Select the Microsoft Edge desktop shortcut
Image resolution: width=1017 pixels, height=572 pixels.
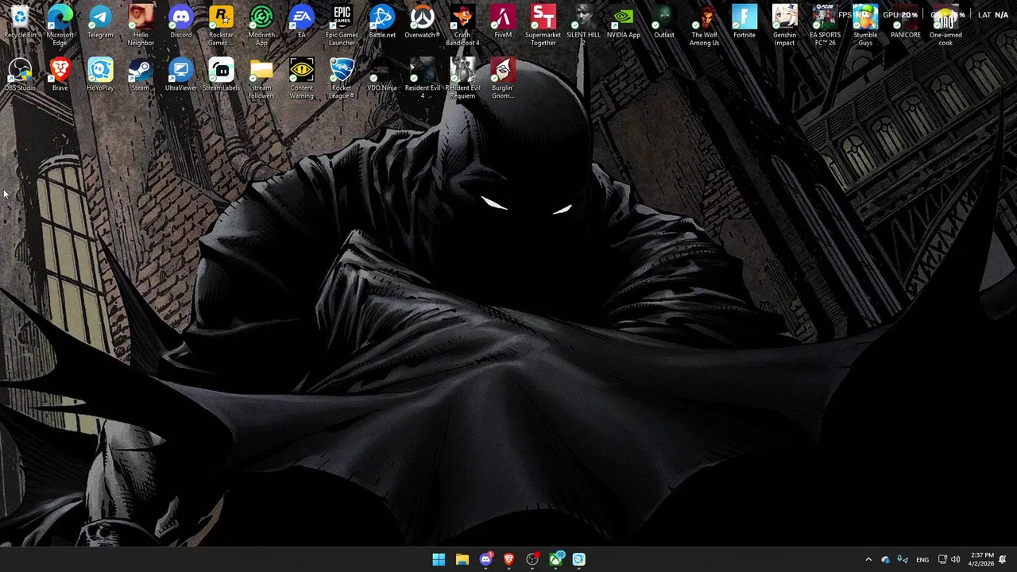60,25
